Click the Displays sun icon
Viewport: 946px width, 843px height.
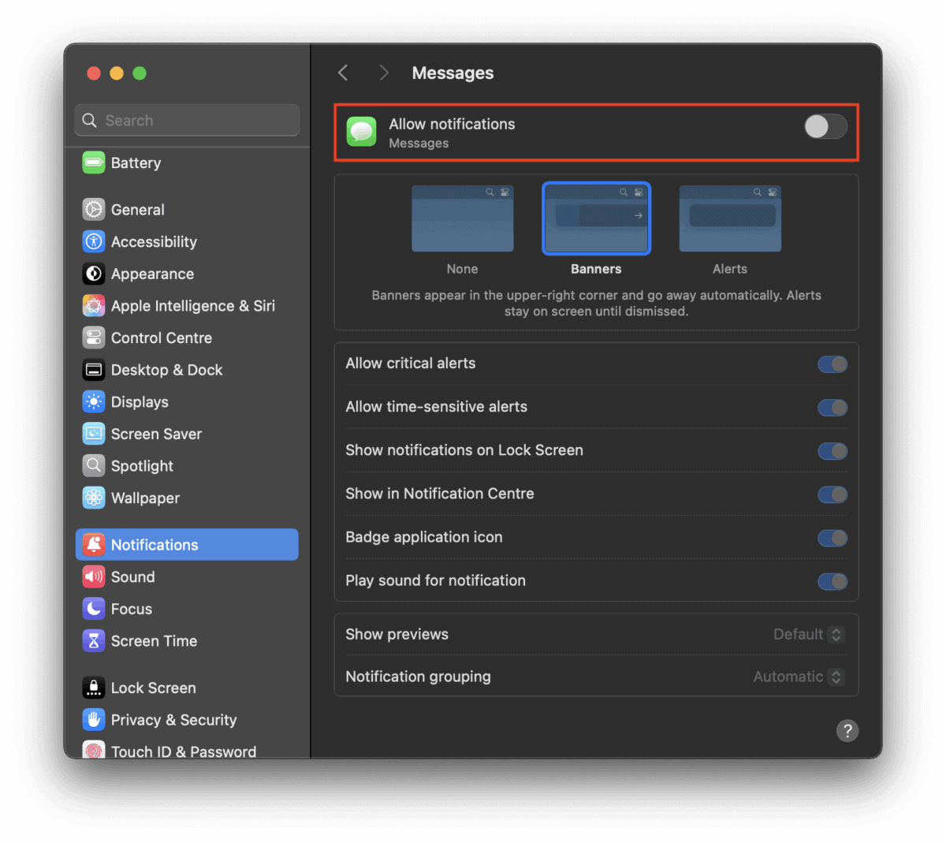94,402
